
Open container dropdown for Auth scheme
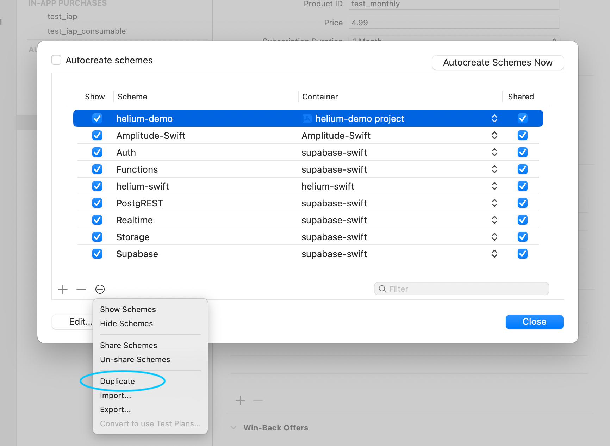point(494,152)
